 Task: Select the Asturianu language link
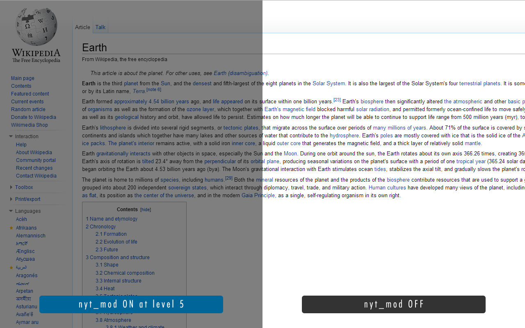coord(27,307)
